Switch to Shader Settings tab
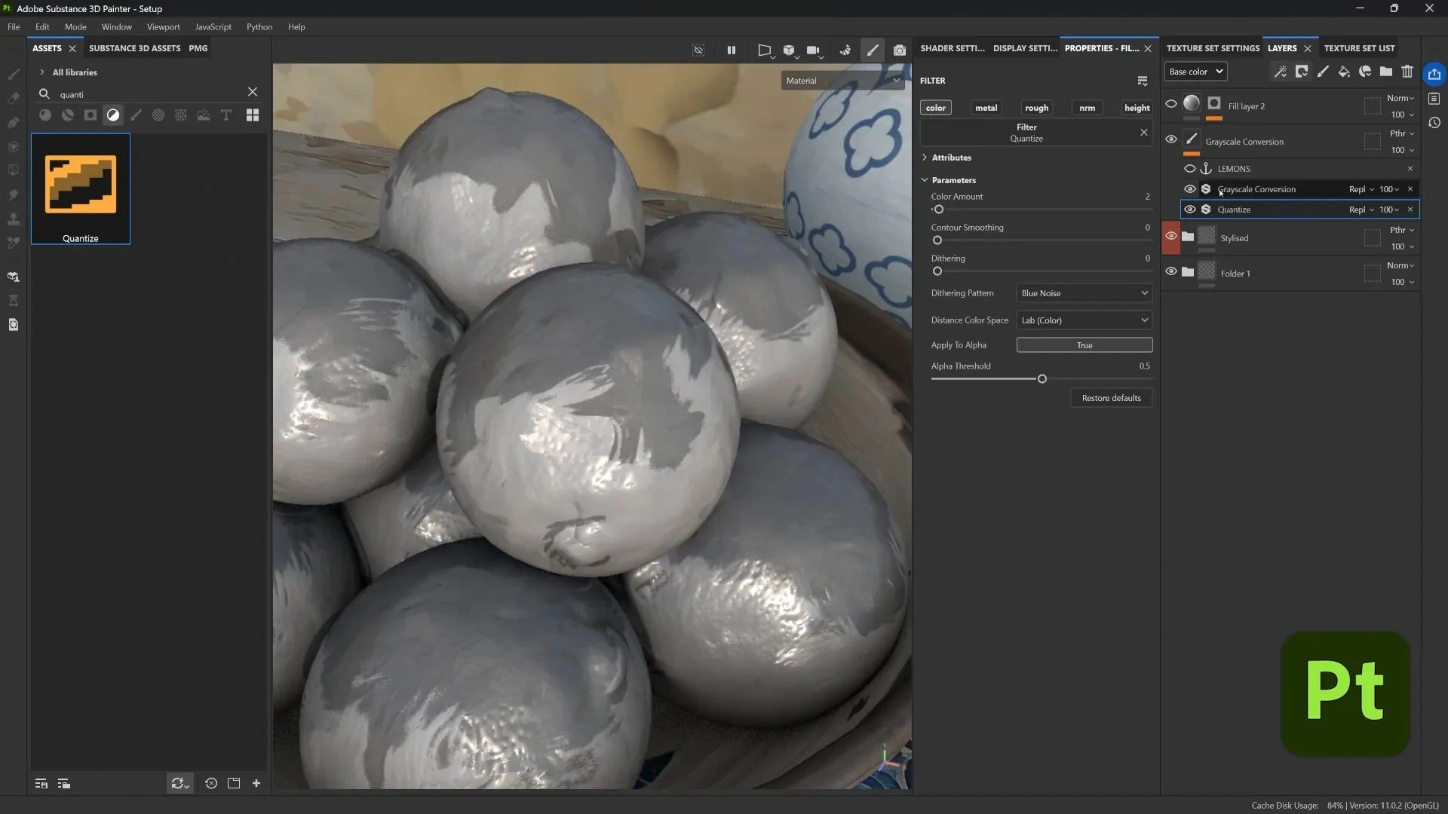Image resolution: width=1448 pixels, height=814 pixels. (x=952, y=48)
